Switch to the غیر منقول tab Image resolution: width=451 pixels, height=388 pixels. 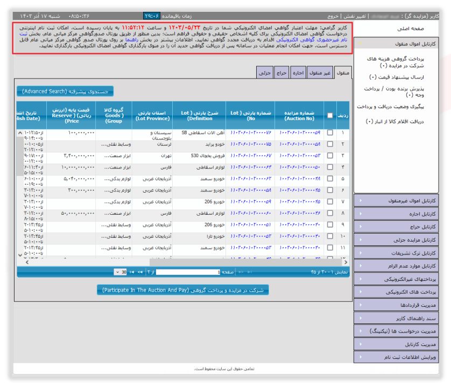click(320, 73)
